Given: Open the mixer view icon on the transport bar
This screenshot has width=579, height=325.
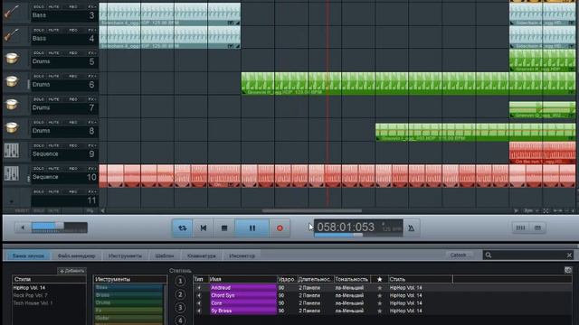Looking at the screenshot, I should click(521, 228).
